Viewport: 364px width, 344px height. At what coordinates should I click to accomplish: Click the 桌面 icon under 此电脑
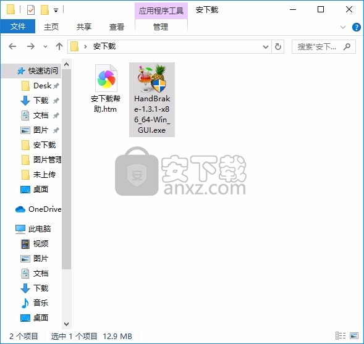coord(25,318)
